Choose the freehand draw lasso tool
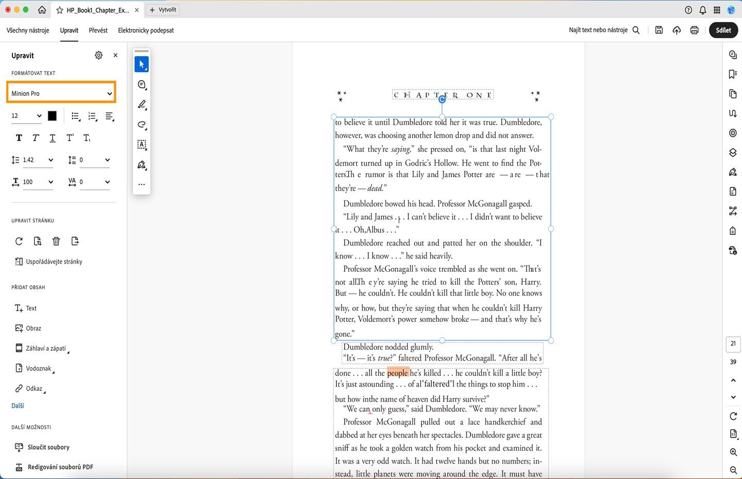This screenshot has height=479, width=742. click(x=142, y=125)
